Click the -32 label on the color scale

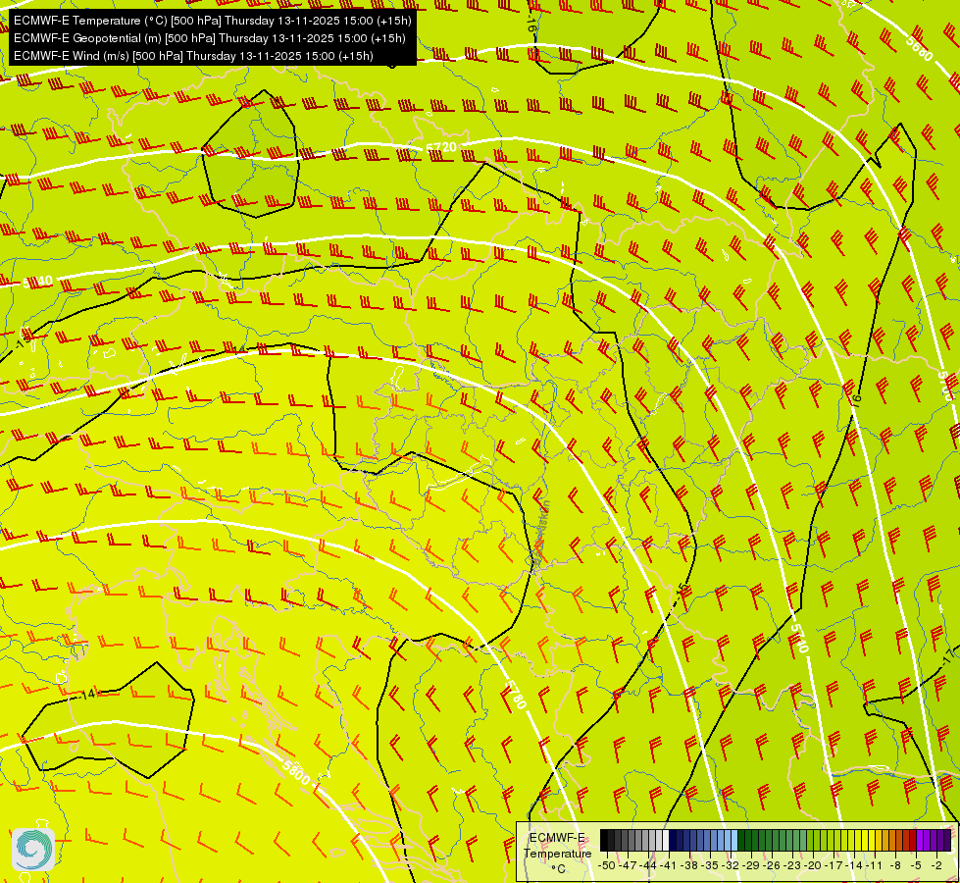pyautogui.click(x=731, y=865)
